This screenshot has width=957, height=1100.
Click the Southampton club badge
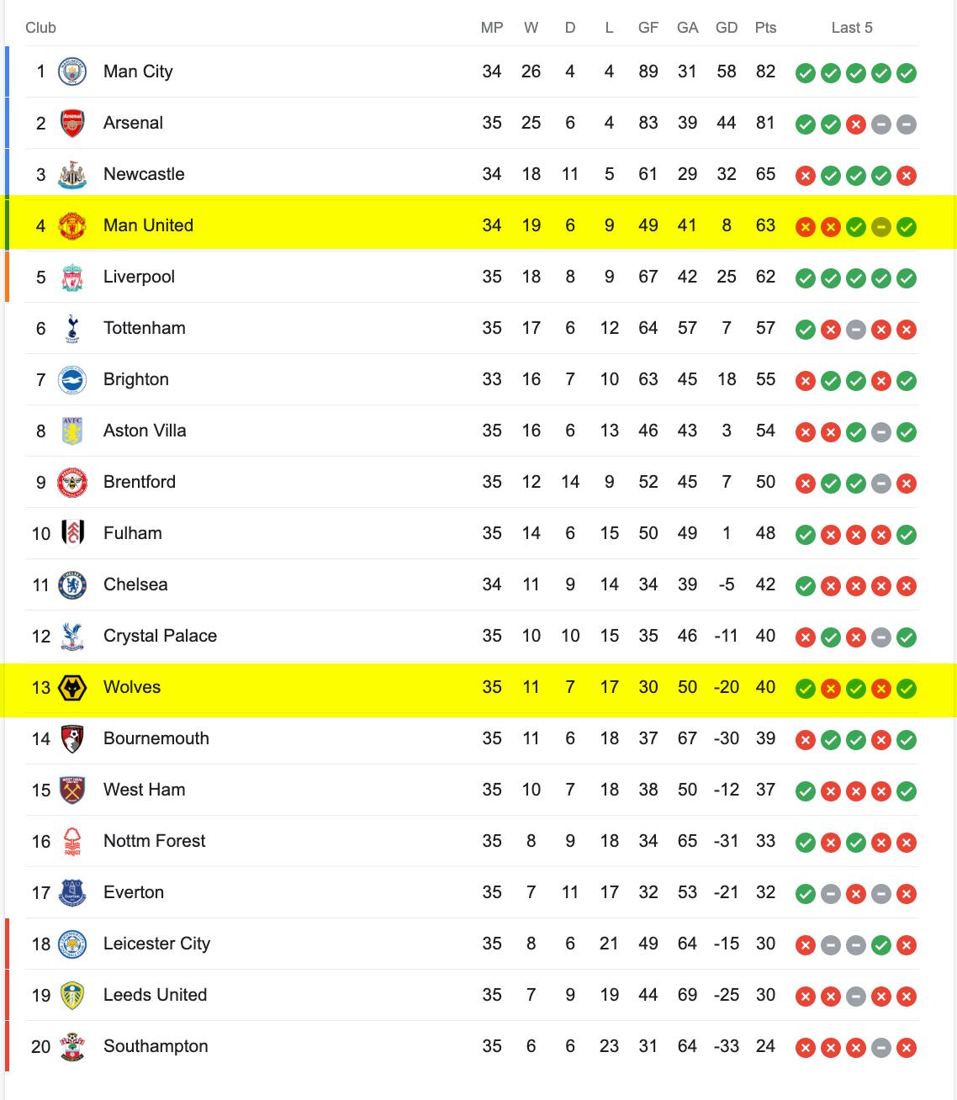point(72,1046)
